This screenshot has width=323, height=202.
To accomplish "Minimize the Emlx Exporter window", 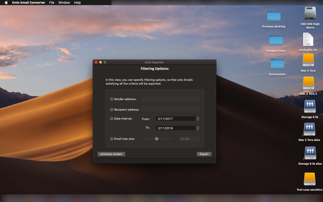I will click(x=101, y=62).
